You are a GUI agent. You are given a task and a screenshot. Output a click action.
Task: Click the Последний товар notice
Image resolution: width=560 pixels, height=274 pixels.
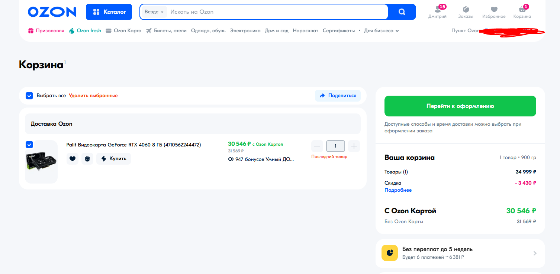329,156
